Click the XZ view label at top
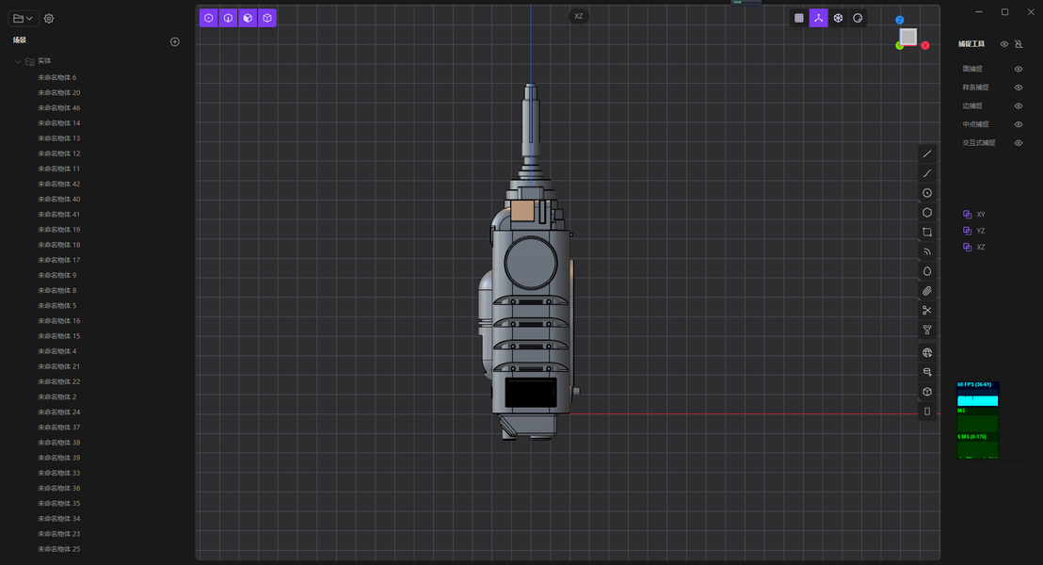The height and width of the screenshot is (565, 1043). pyautogui.click(x=579, y=17)
